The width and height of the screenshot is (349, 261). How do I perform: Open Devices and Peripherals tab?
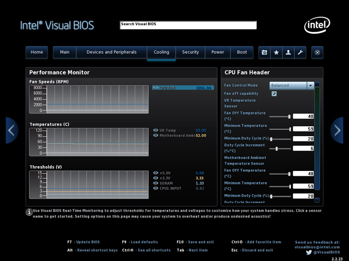coord(111,52)
